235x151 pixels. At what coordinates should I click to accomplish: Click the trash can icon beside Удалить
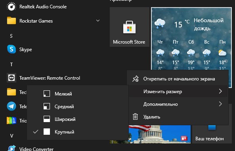click(136, 117)
